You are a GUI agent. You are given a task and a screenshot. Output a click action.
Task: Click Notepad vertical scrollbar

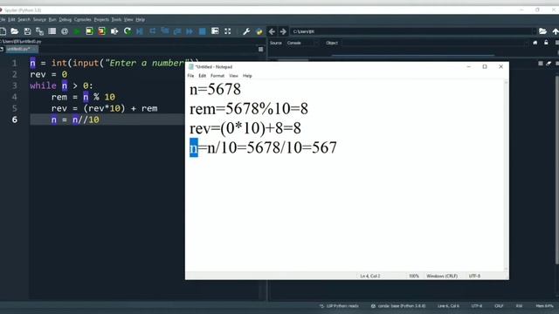point(506,175)
